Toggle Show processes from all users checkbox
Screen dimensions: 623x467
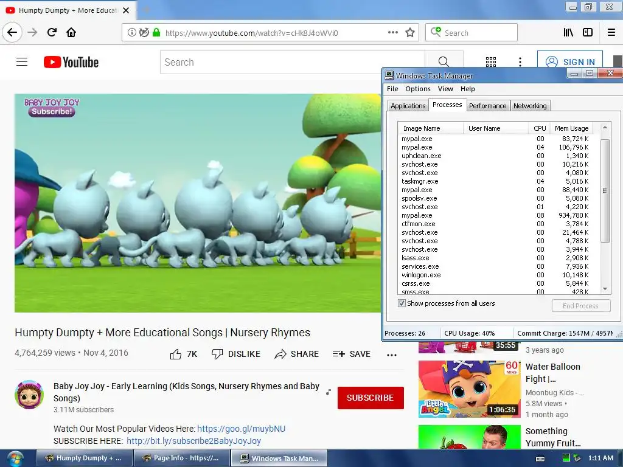pos(402,303)
